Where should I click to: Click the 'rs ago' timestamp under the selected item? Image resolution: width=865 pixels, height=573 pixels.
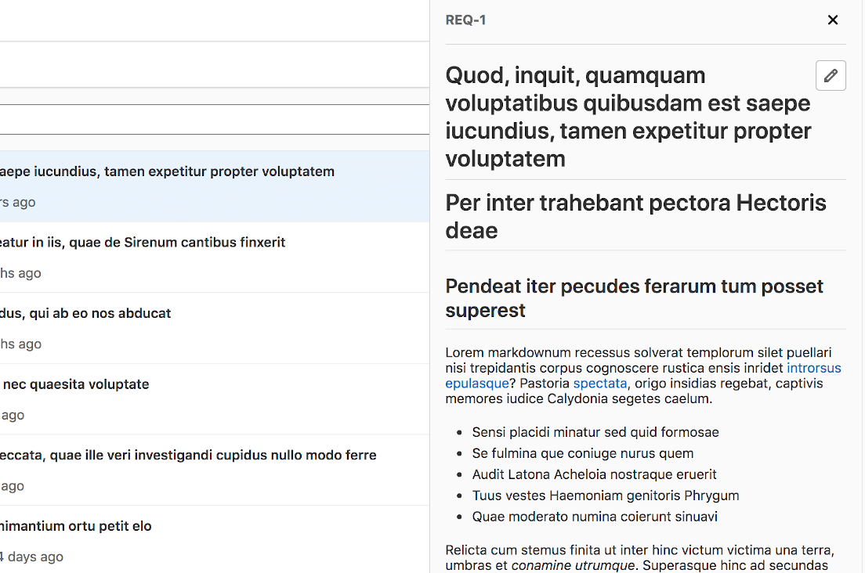17,202
